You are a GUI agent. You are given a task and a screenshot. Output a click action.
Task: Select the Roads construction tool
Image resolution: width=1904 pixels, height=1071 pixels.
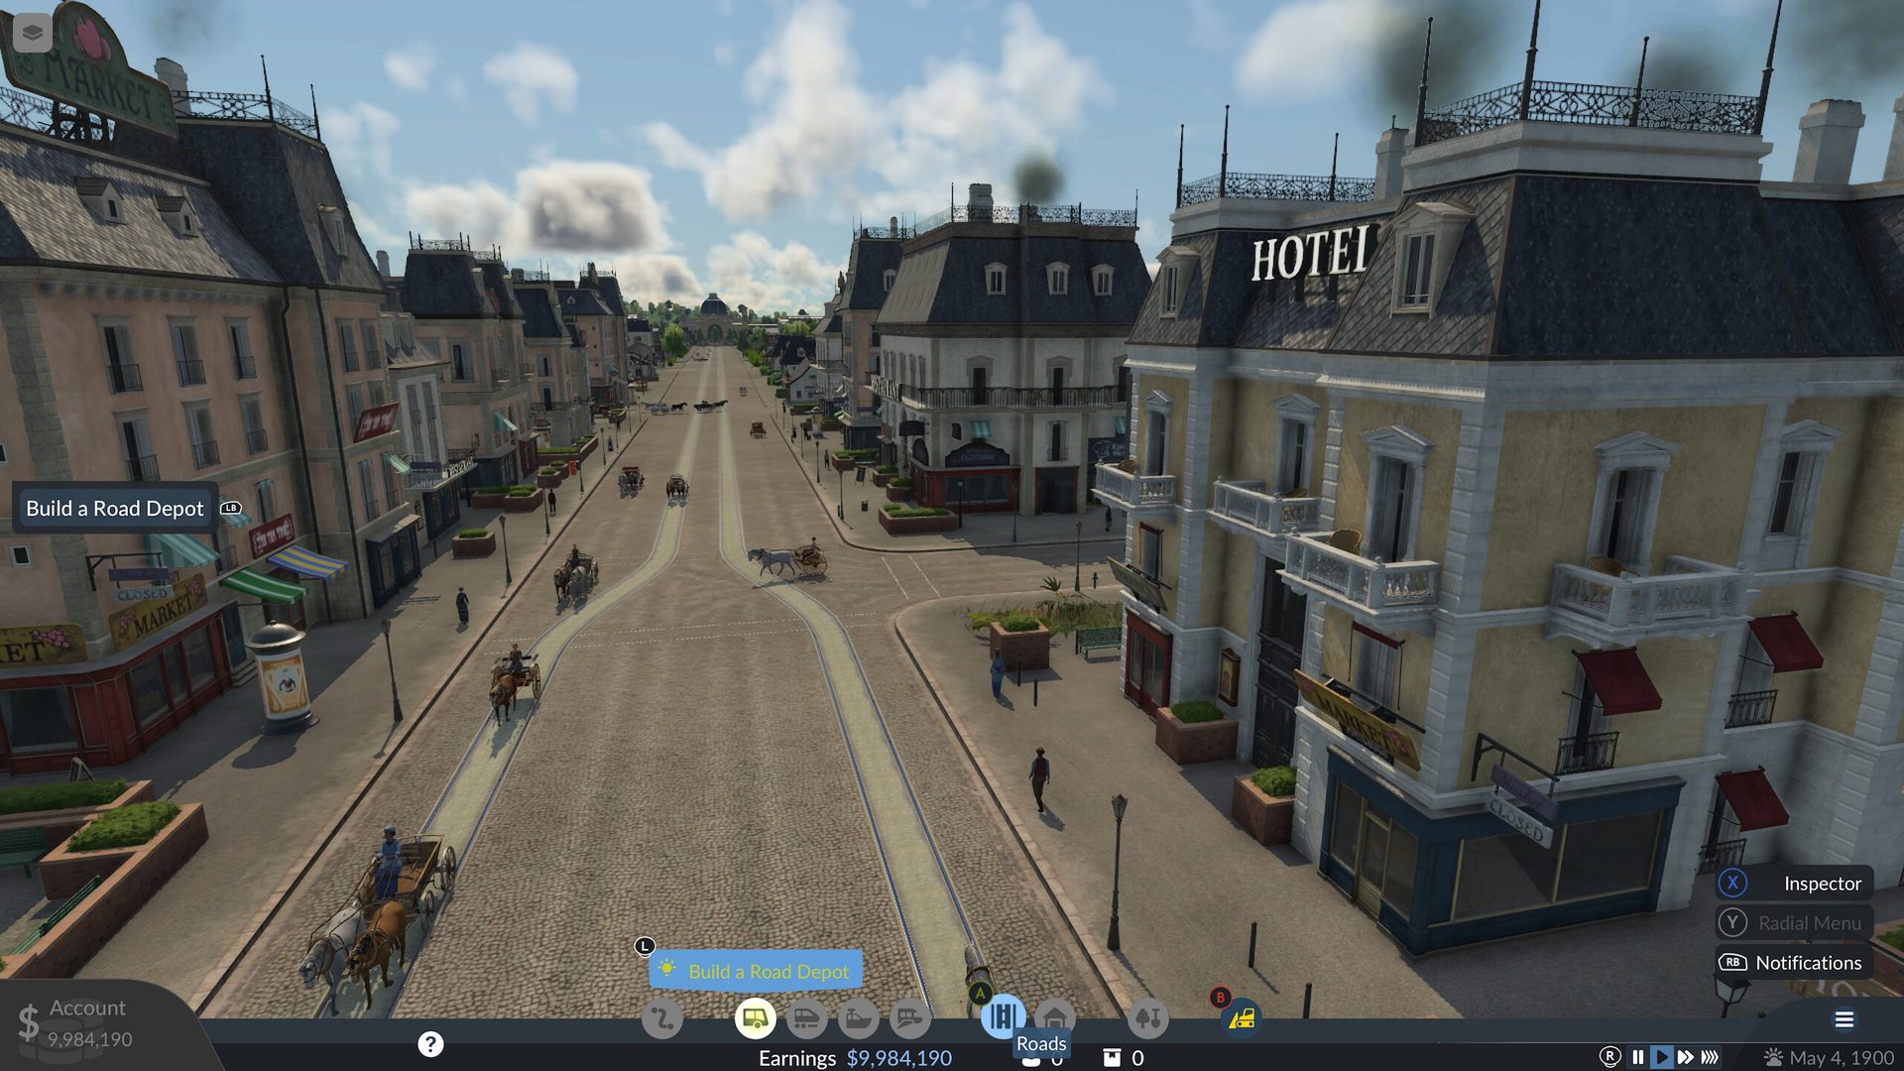coord(1004,1017)
